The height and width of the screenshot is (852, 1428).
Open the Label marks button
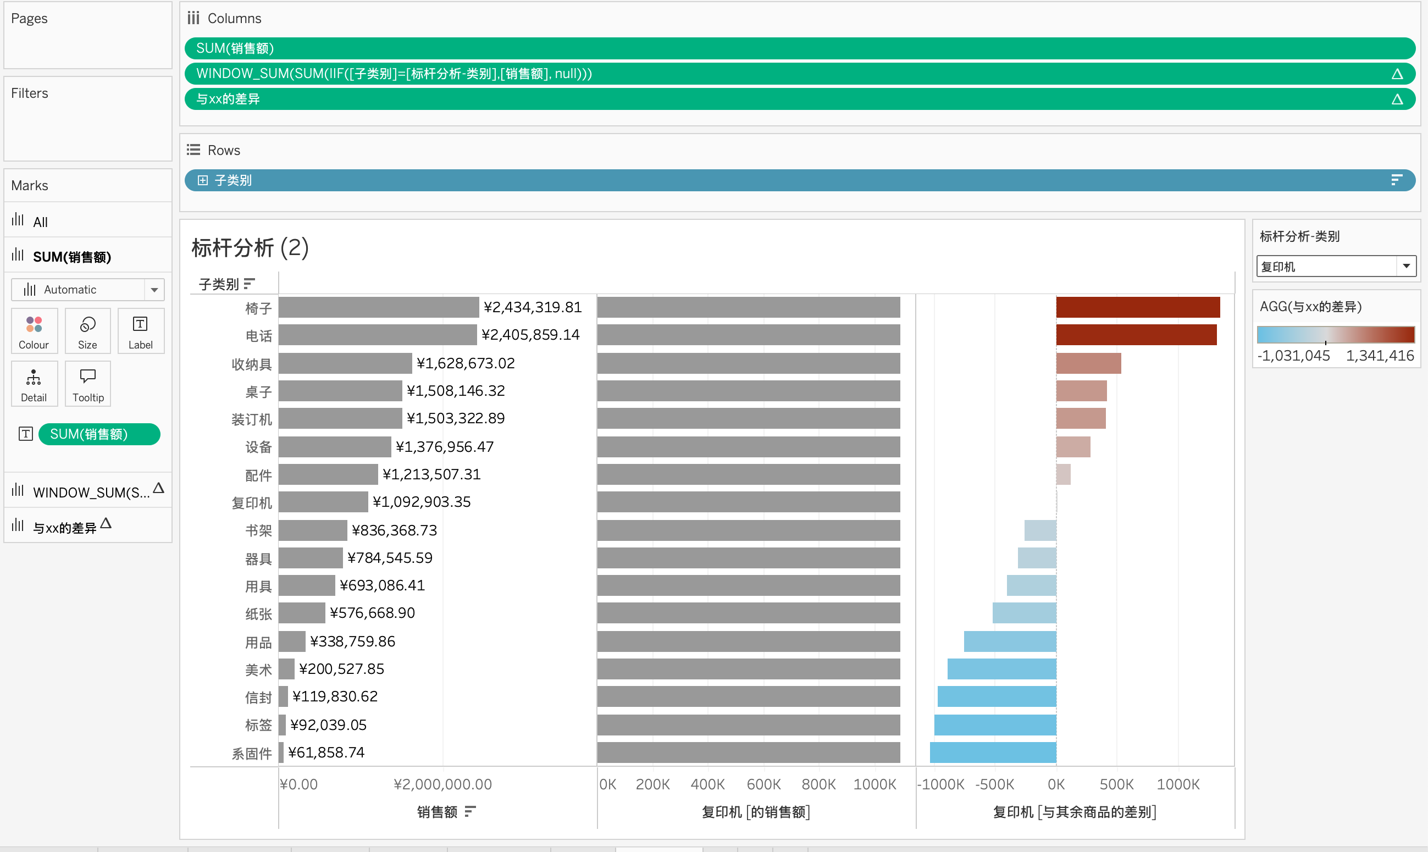click(140, 331)
